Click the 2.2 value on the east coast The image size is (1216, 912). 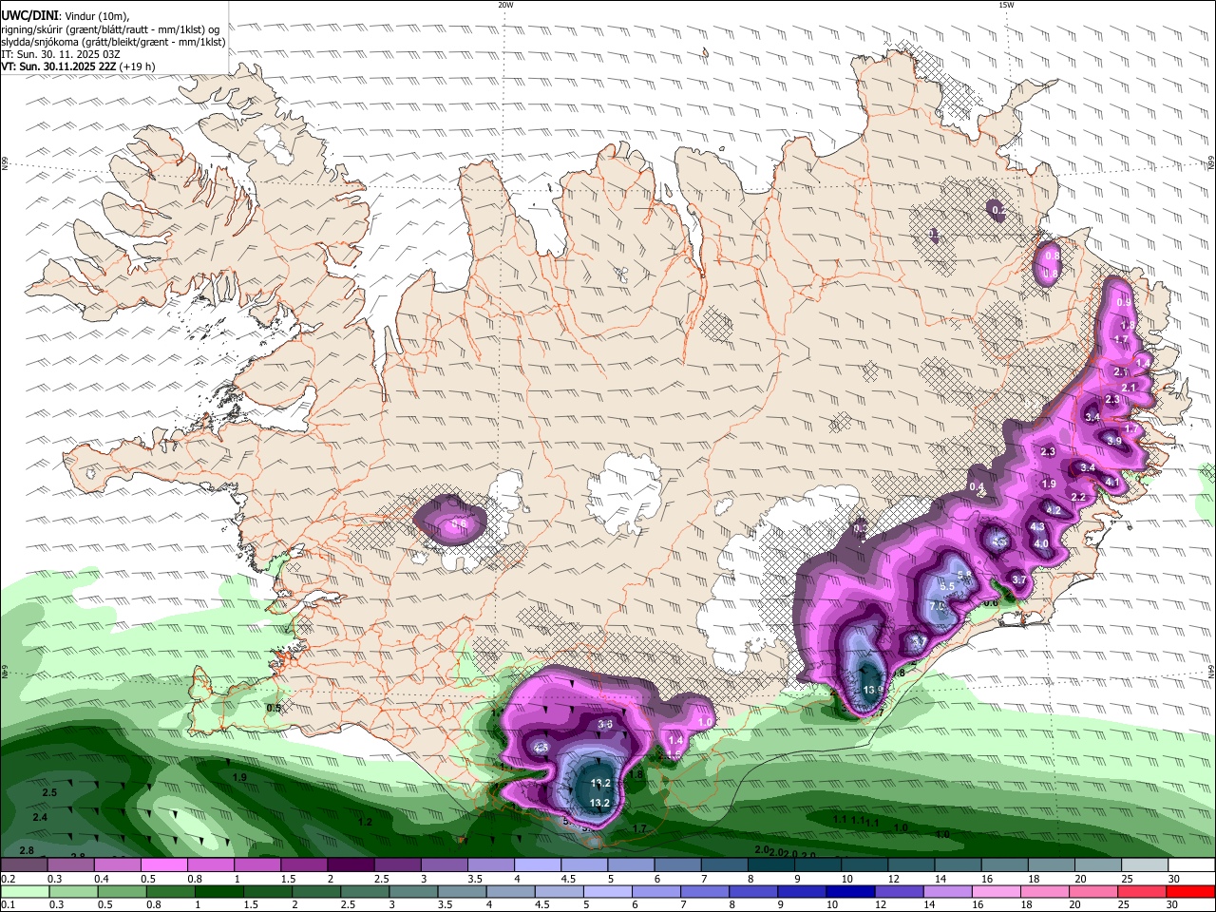pos(1078,497)
